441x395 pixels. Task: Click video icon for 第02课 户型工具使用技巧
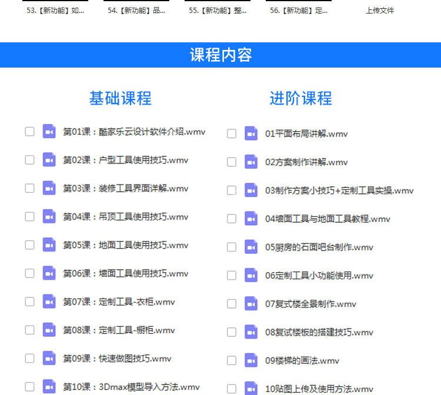(49, 160)
